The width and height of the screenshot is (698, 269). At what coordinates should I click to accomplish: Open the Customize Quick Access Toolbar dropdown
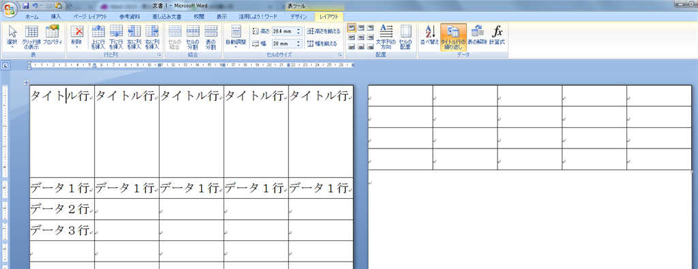click(x=71, y=6)
